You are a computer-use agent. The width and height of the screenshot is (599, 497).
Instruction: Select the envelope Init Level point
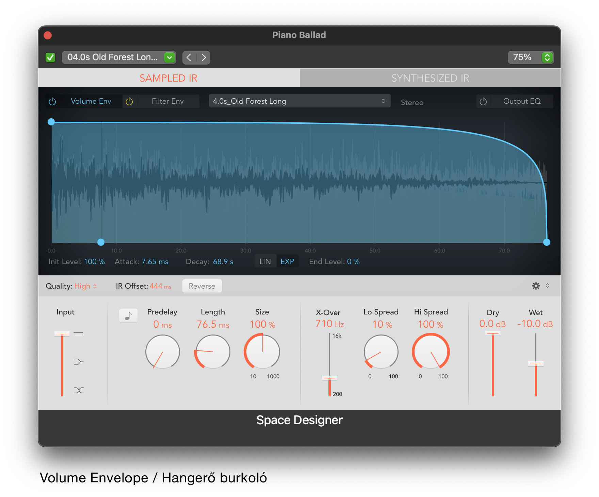point(51,122)
